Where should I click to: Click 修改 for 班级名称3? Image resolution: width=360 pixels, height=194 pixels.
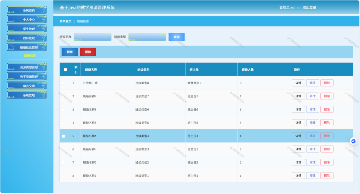[x=313, y=149]
